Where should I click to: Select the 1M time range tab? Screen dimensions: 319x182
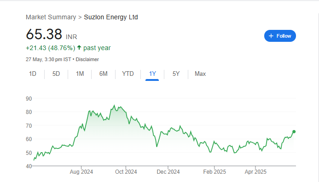point(80,74)
